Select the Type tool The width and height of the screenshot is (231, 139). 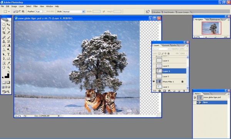[x=8, y=54]
